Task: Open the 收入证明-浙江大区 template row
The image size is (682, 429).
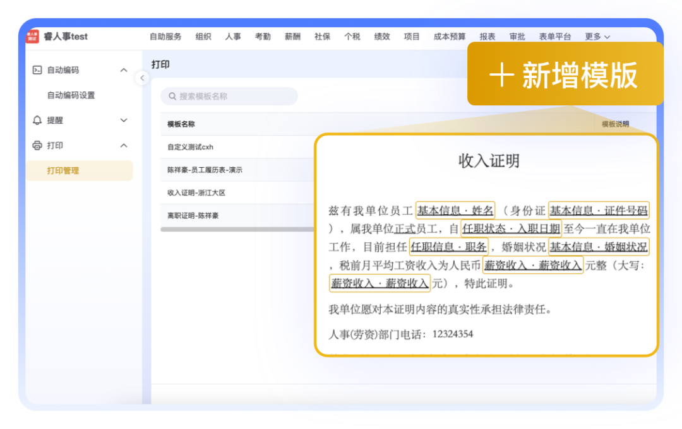Action: (x=196, y=193)
